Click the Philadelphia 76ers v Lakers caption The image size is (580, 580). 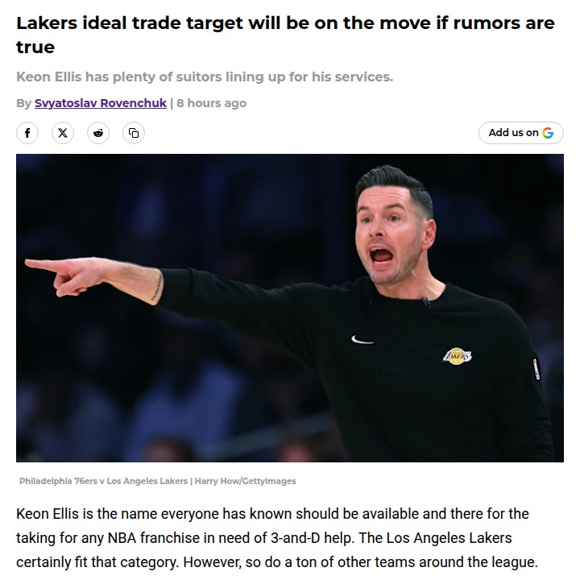click(103, 481)
